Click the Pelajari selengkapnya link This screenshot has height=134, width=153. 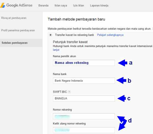[x=110, y=35]
